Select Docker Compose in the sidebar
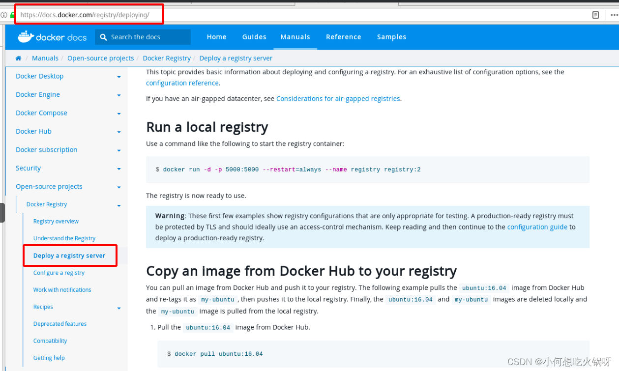Screen dimensions: 619x371 tap(41, 113)
